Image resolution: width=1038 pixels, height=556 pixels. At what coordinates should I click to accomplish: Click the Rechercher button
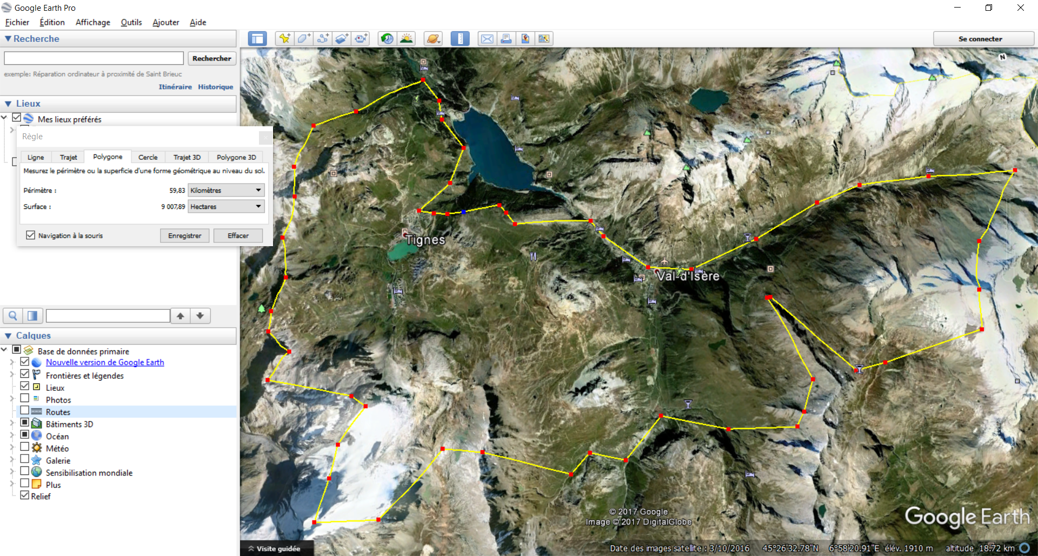click(212, 58)
